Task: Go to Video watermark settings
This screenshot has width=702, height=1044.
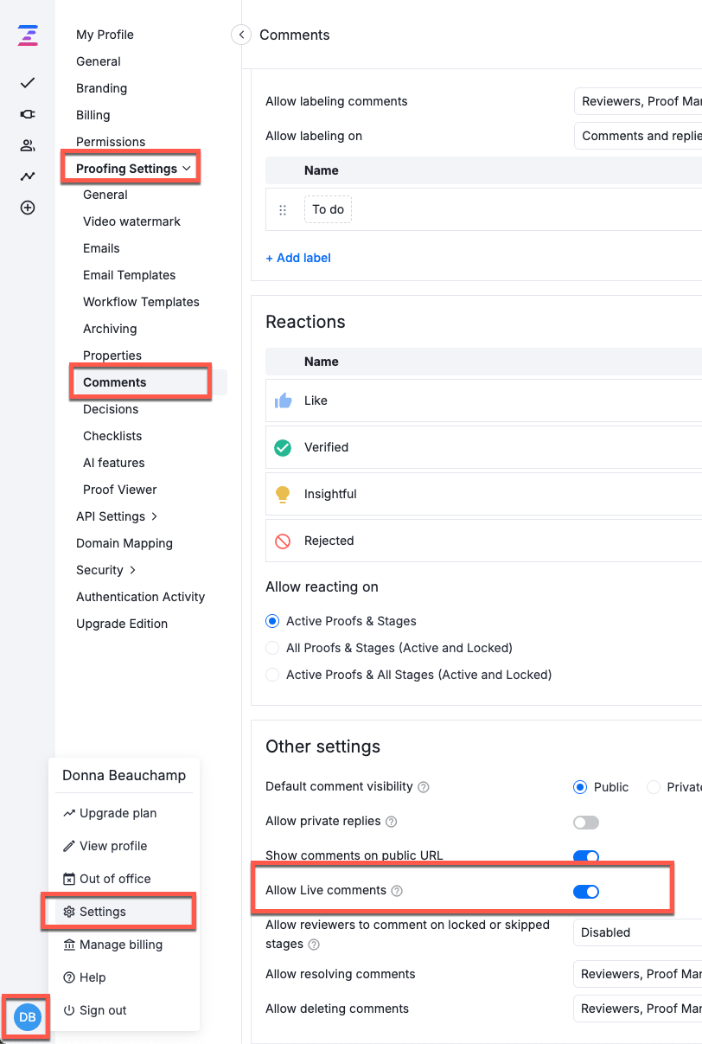Action: pos(131,221)
